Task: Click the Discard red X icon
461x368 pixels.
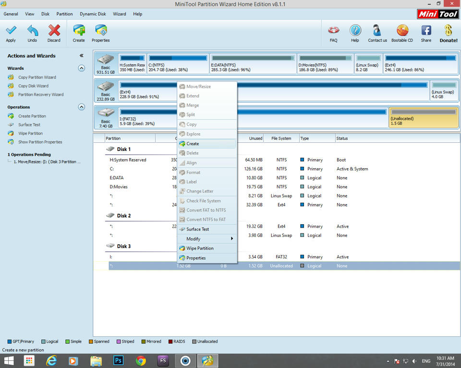Action: 54,32
